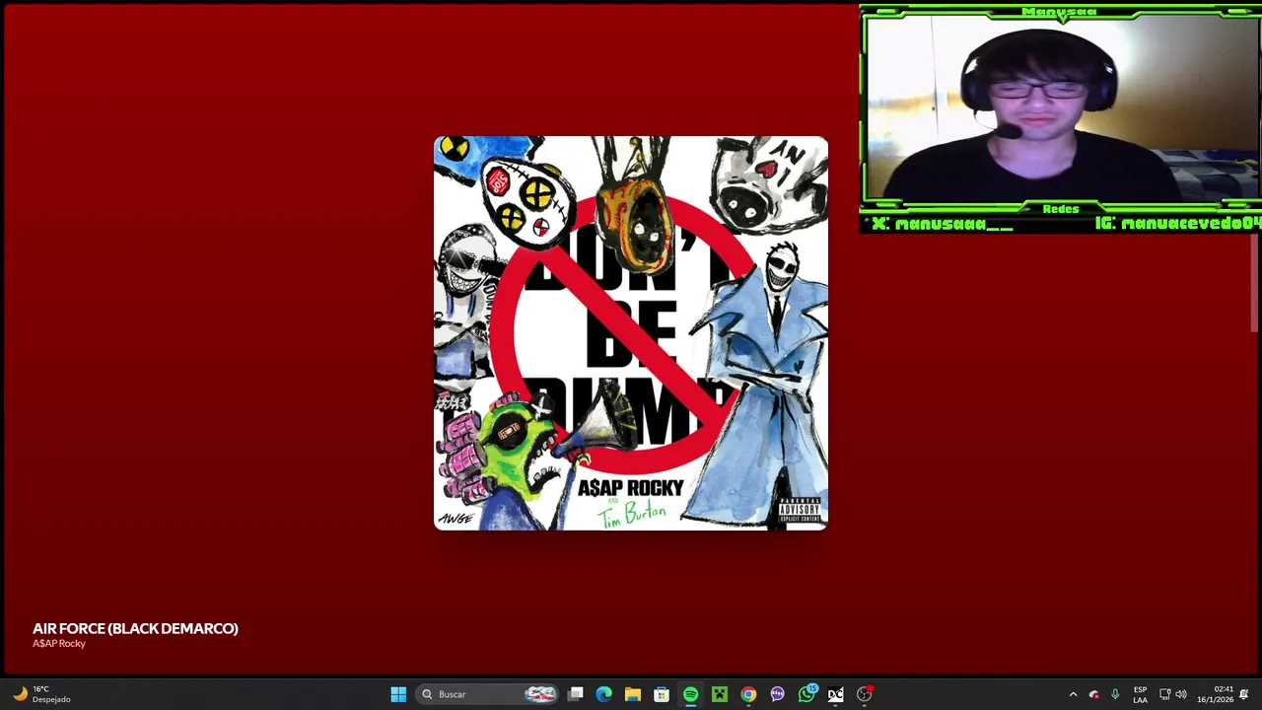Click the AIR FORCE (BLACK DEMARCO) song title
Viewport: 1262px width, 710px height.
click(135, 628)
